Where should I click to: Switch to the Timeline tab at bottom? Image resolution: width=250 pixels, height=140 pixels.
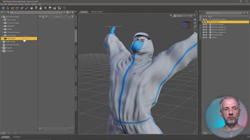17,137
